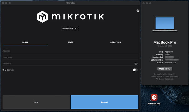Click the Keep password label

click(x=8, y=70)
